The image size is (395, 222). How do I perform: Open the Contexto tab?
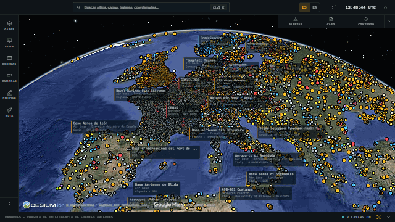click(366, 22)
